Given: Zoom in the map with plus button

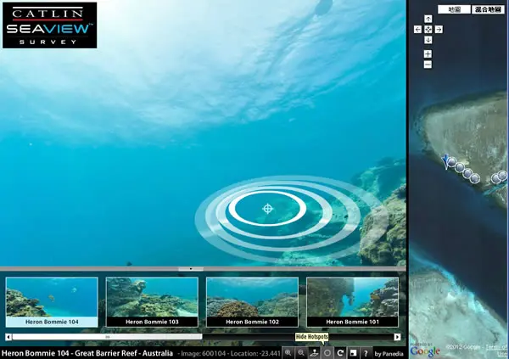Looking at the screenshot, I should pos(428,54).
